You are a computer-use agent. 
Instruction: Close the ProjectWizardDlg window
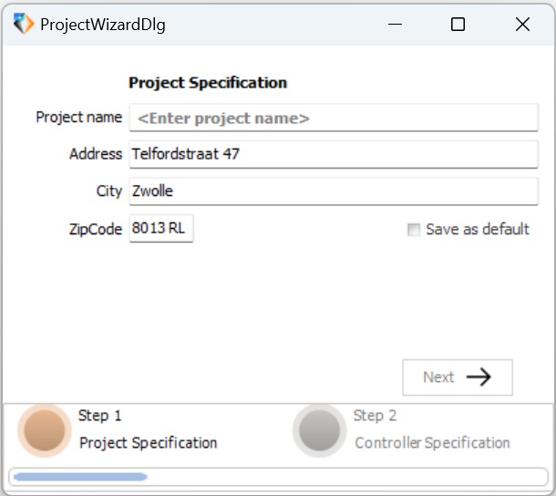coord(522,25)
